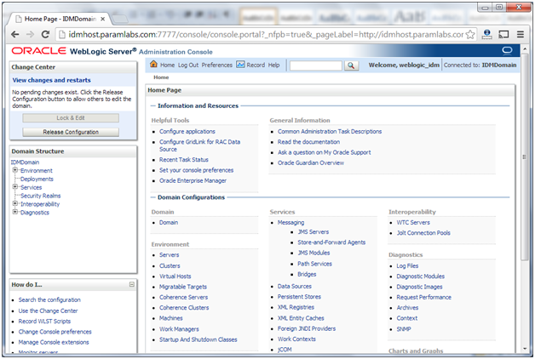Click Search the configuration help link
The width and height of the screenshot is (535, 359).
coord(49,300)
